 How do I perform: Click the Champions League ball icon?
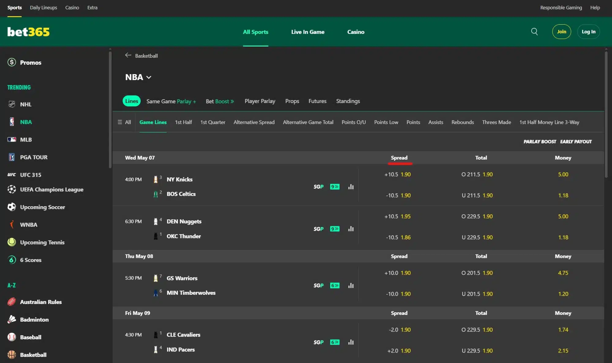point(12,189)
